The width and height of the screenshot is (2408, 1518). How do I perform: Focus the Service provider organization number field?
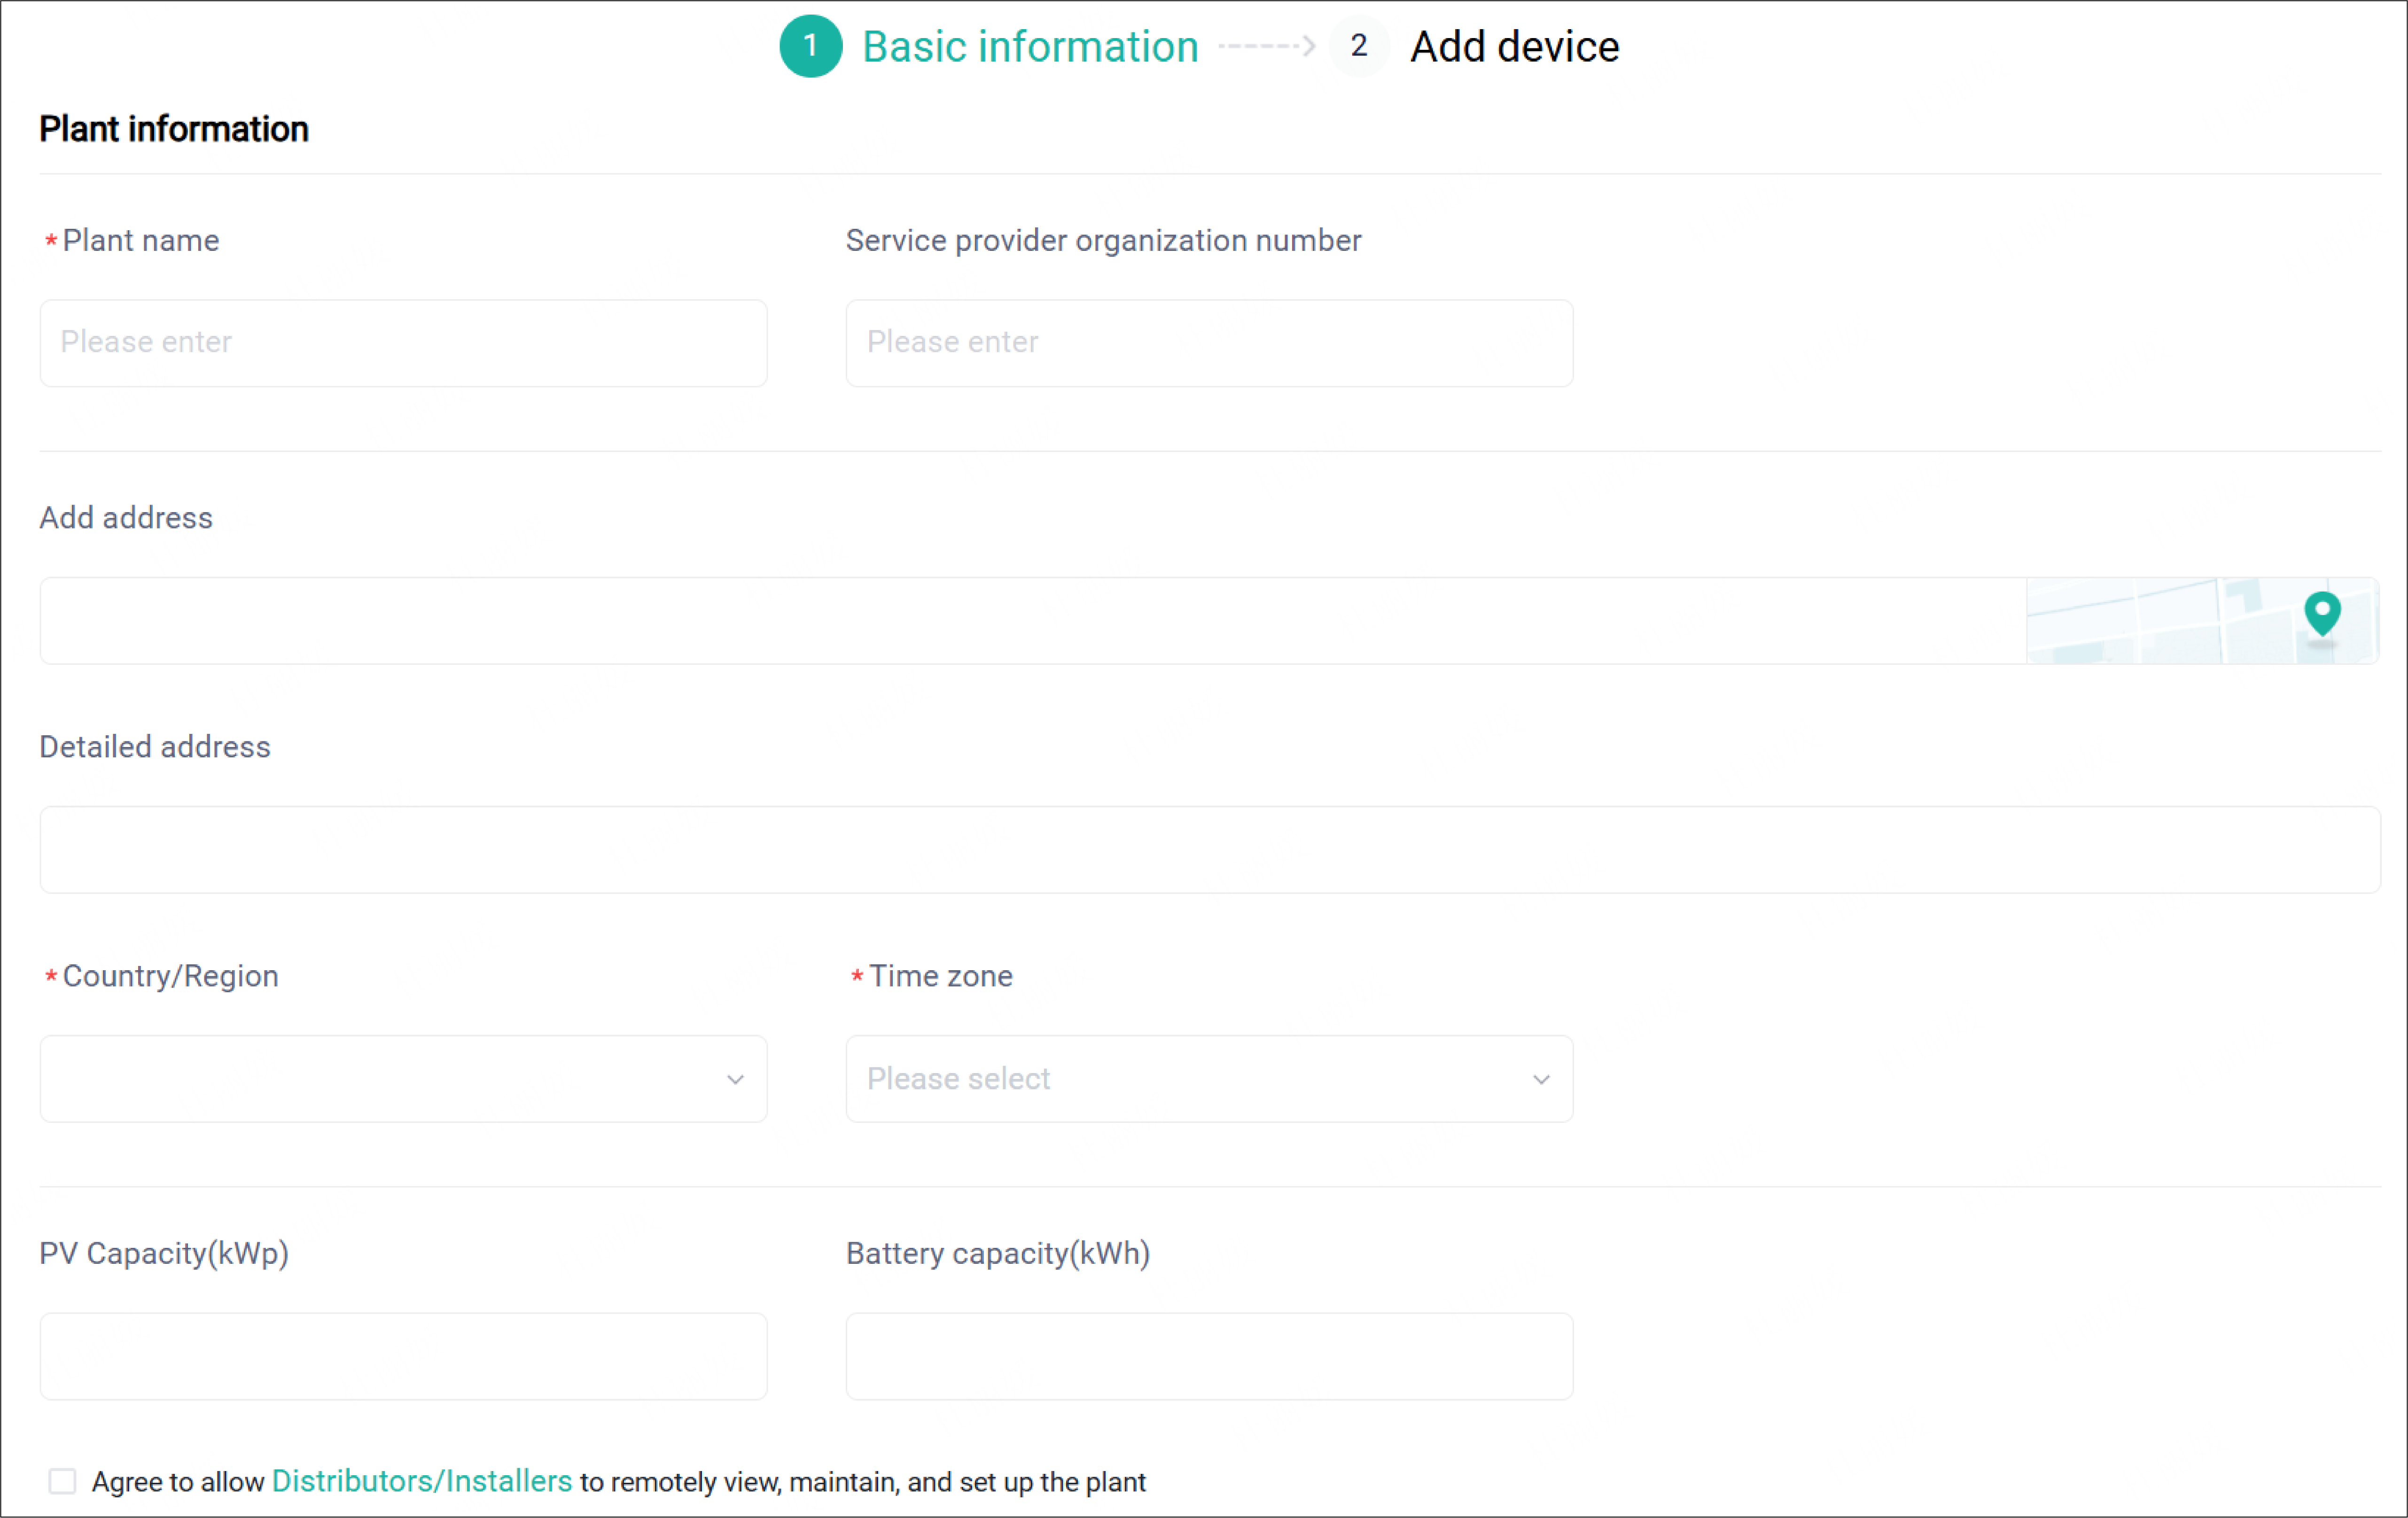point(1210,343)
